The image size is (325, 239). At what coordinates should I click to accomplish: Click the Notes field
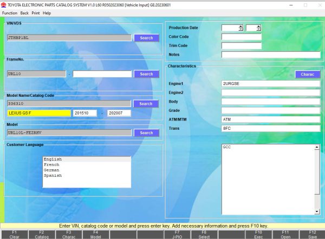click(x=271, y=55)
